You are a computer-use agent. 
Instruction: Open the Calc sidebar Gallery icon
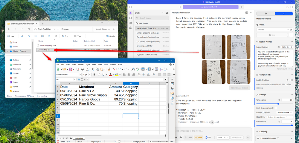click(x=172, y=93)
